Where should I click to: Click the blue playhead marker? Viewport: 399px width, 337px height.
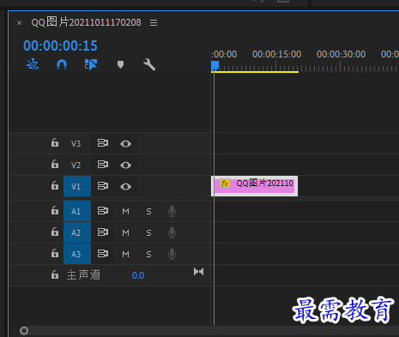click(x=215, y=65)
